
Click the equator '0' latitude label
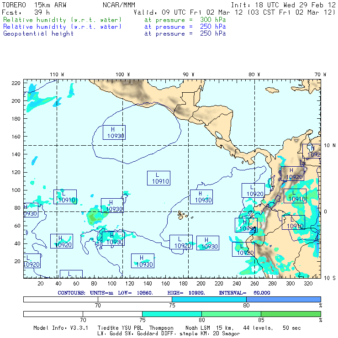pos(325,211)
